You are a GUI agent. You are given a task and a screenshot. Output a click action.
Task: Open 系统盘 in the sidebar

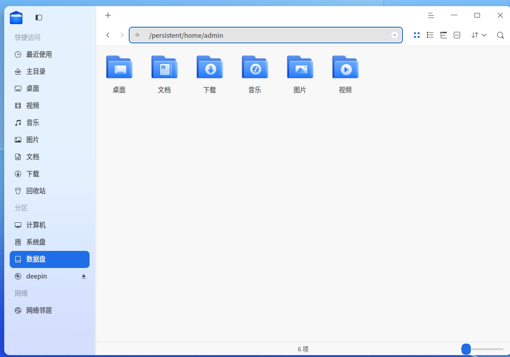(x=49, y=242)
